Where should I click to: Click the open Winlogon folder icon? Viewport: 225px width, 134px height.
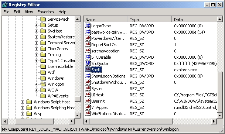pyautogui.click(x=43, y=84)
